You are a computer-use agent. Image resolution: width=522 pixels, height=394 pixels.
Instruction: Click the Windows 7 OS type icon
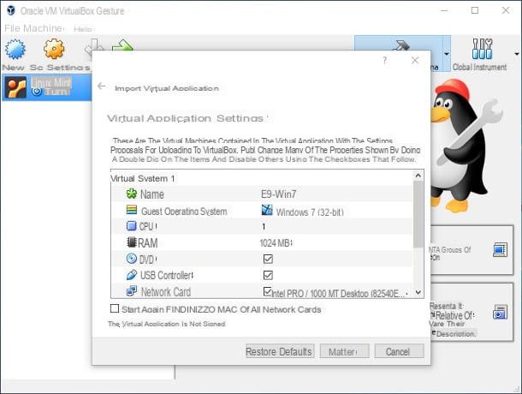tap(267, 210)
